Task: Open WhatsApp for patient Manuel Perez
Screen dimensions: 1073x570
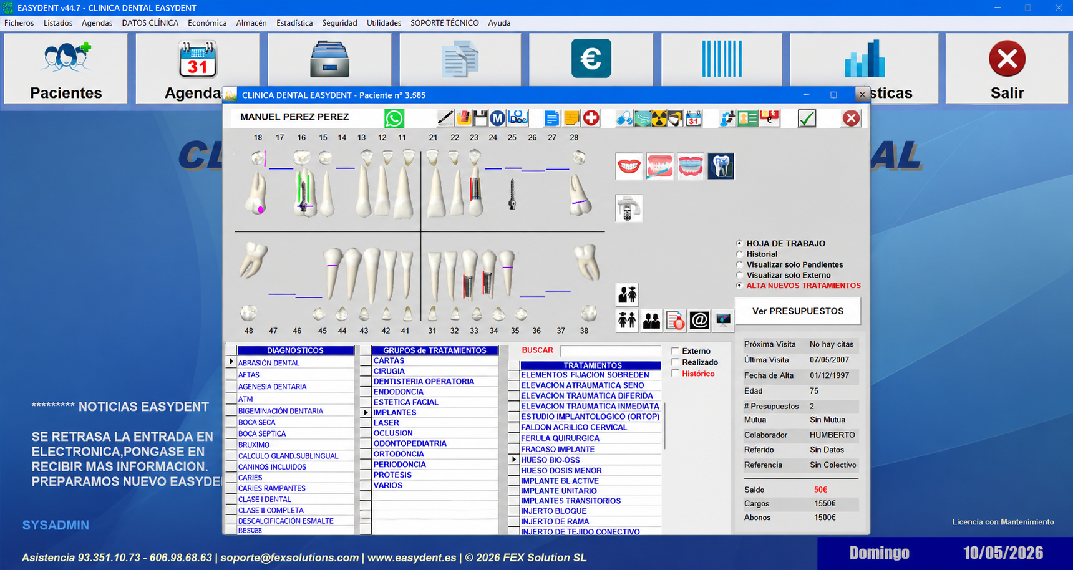Action: click(x=394, y=118)
